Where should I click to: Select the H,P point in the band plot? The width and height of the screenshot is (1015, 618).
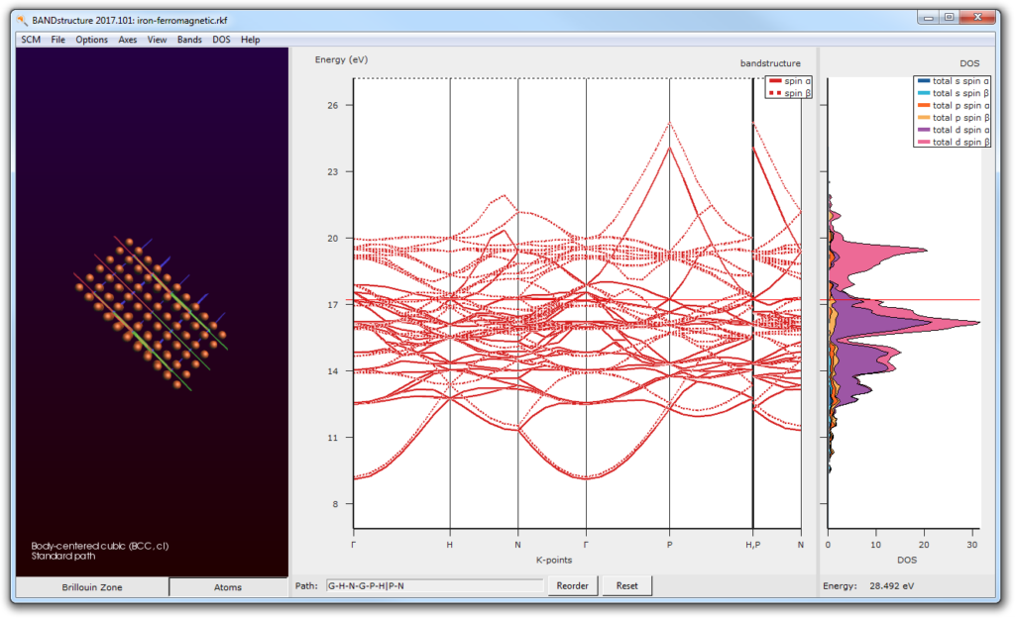[755, 545]
